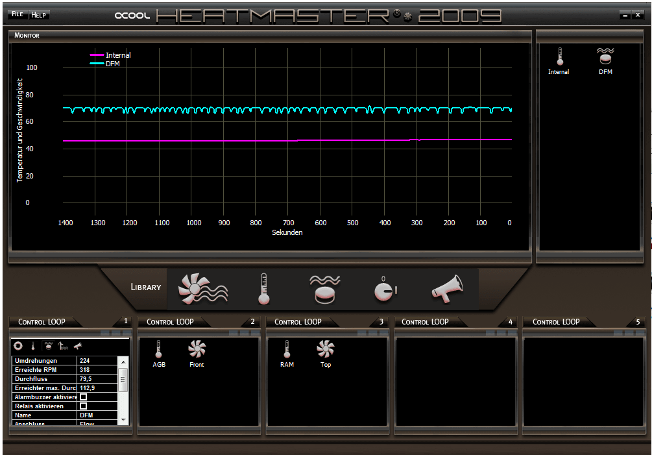Select the Front fan in loop 2
652x455 pixels.
pos(197,354)
